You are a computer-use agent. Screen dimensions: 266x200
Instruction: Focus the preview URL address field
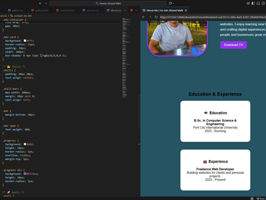pos(213,17)
